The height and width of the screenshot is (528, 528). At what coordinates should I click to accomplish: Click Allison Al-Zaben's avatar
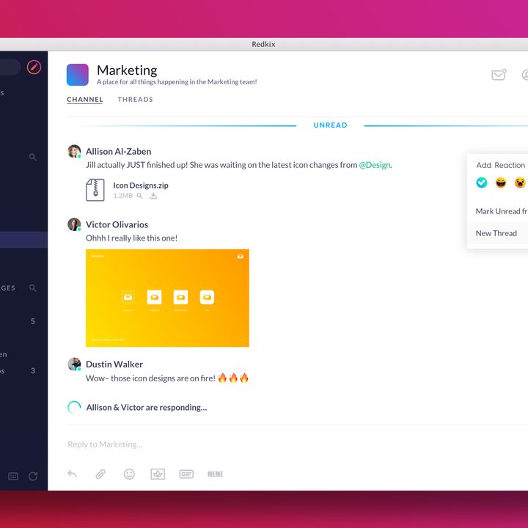point(74,151)
